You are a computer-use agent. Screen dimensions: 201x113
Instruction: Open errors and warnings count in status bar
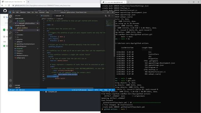[22, 90]
